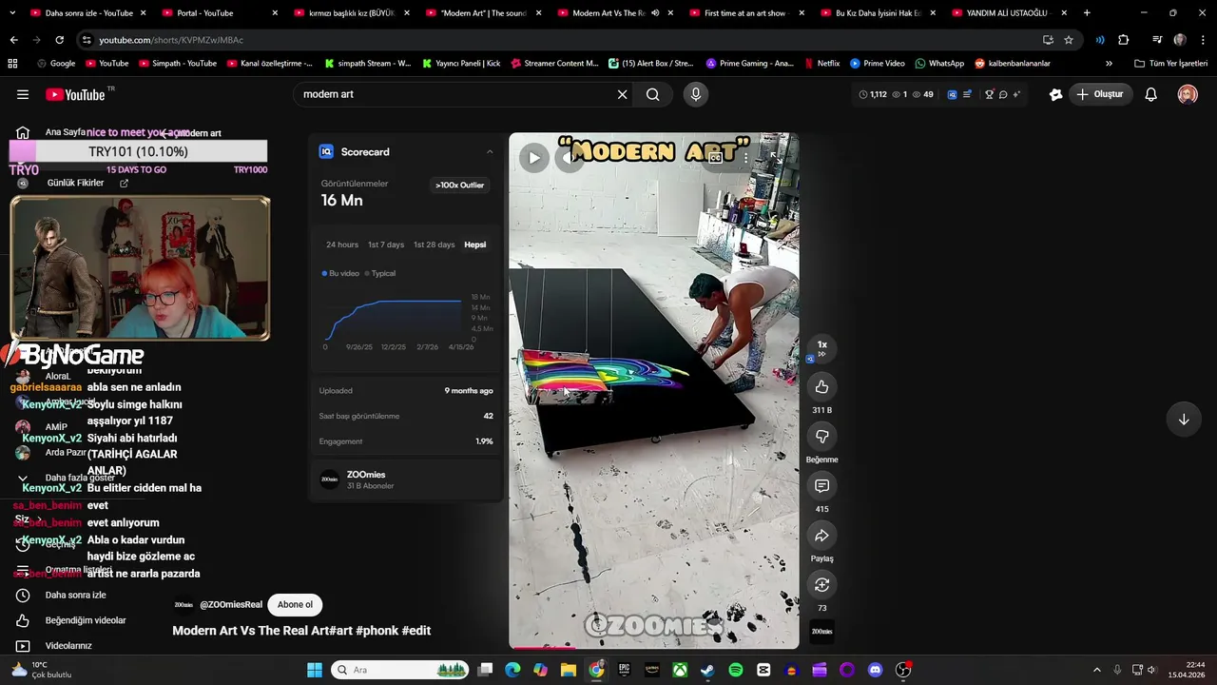
Task: Click the blue IQ icon in the extension toolbar
Action: click(952, 94)
